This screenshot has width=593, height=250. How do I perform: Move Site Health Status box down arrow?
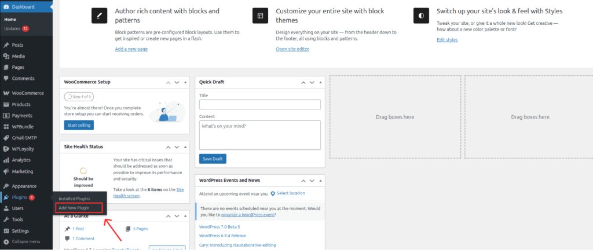[x=177, y=146]
